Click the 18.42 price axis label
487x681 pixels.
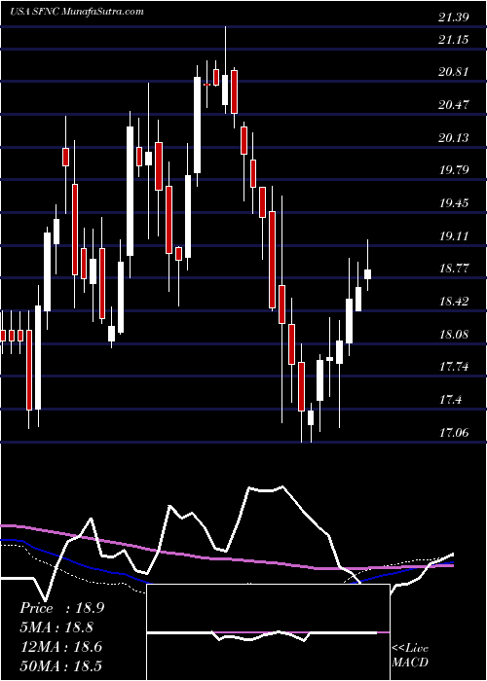tap(454, 301)
